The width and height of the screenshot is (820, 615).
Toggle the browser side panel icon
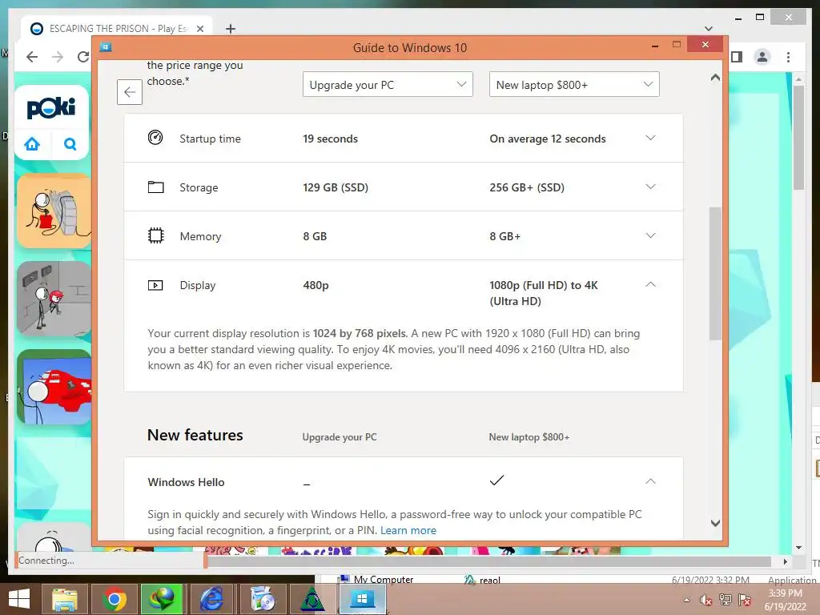click(737, 57)
